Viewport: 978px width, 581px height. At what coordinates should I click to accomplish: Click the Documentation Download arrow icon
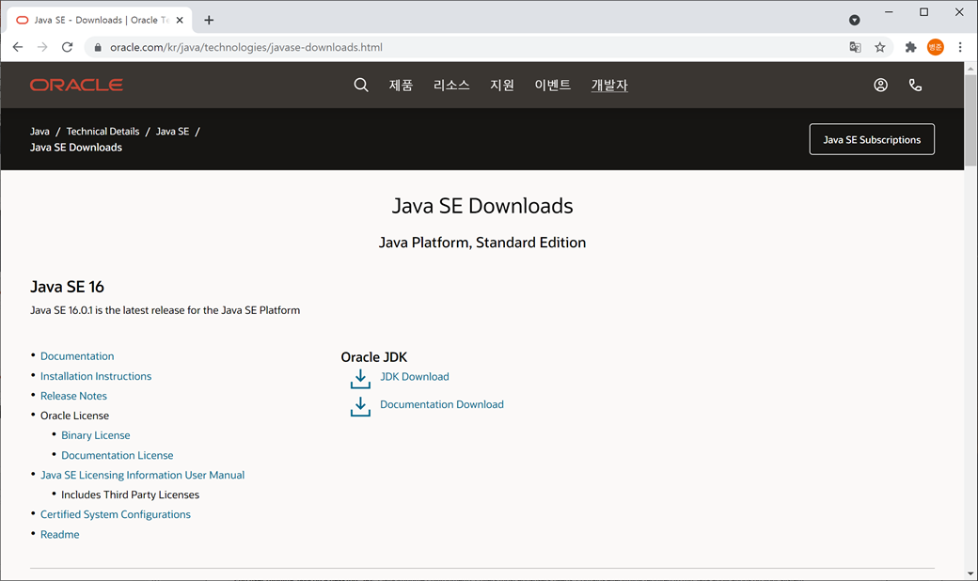click(360, 406)
